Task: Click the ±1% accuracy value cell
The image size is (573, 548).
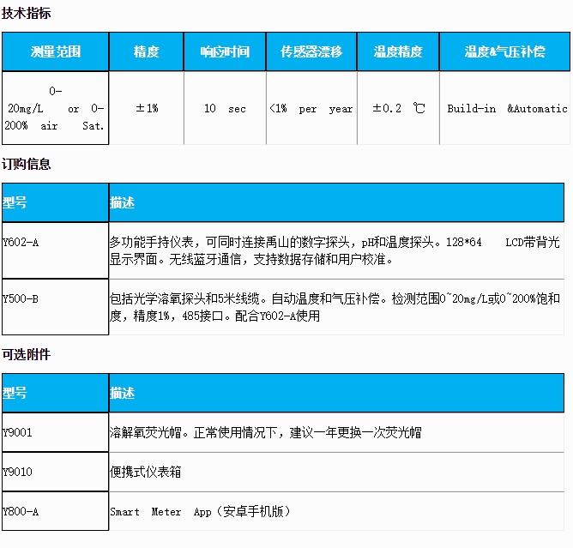Action: click(146, 109)
